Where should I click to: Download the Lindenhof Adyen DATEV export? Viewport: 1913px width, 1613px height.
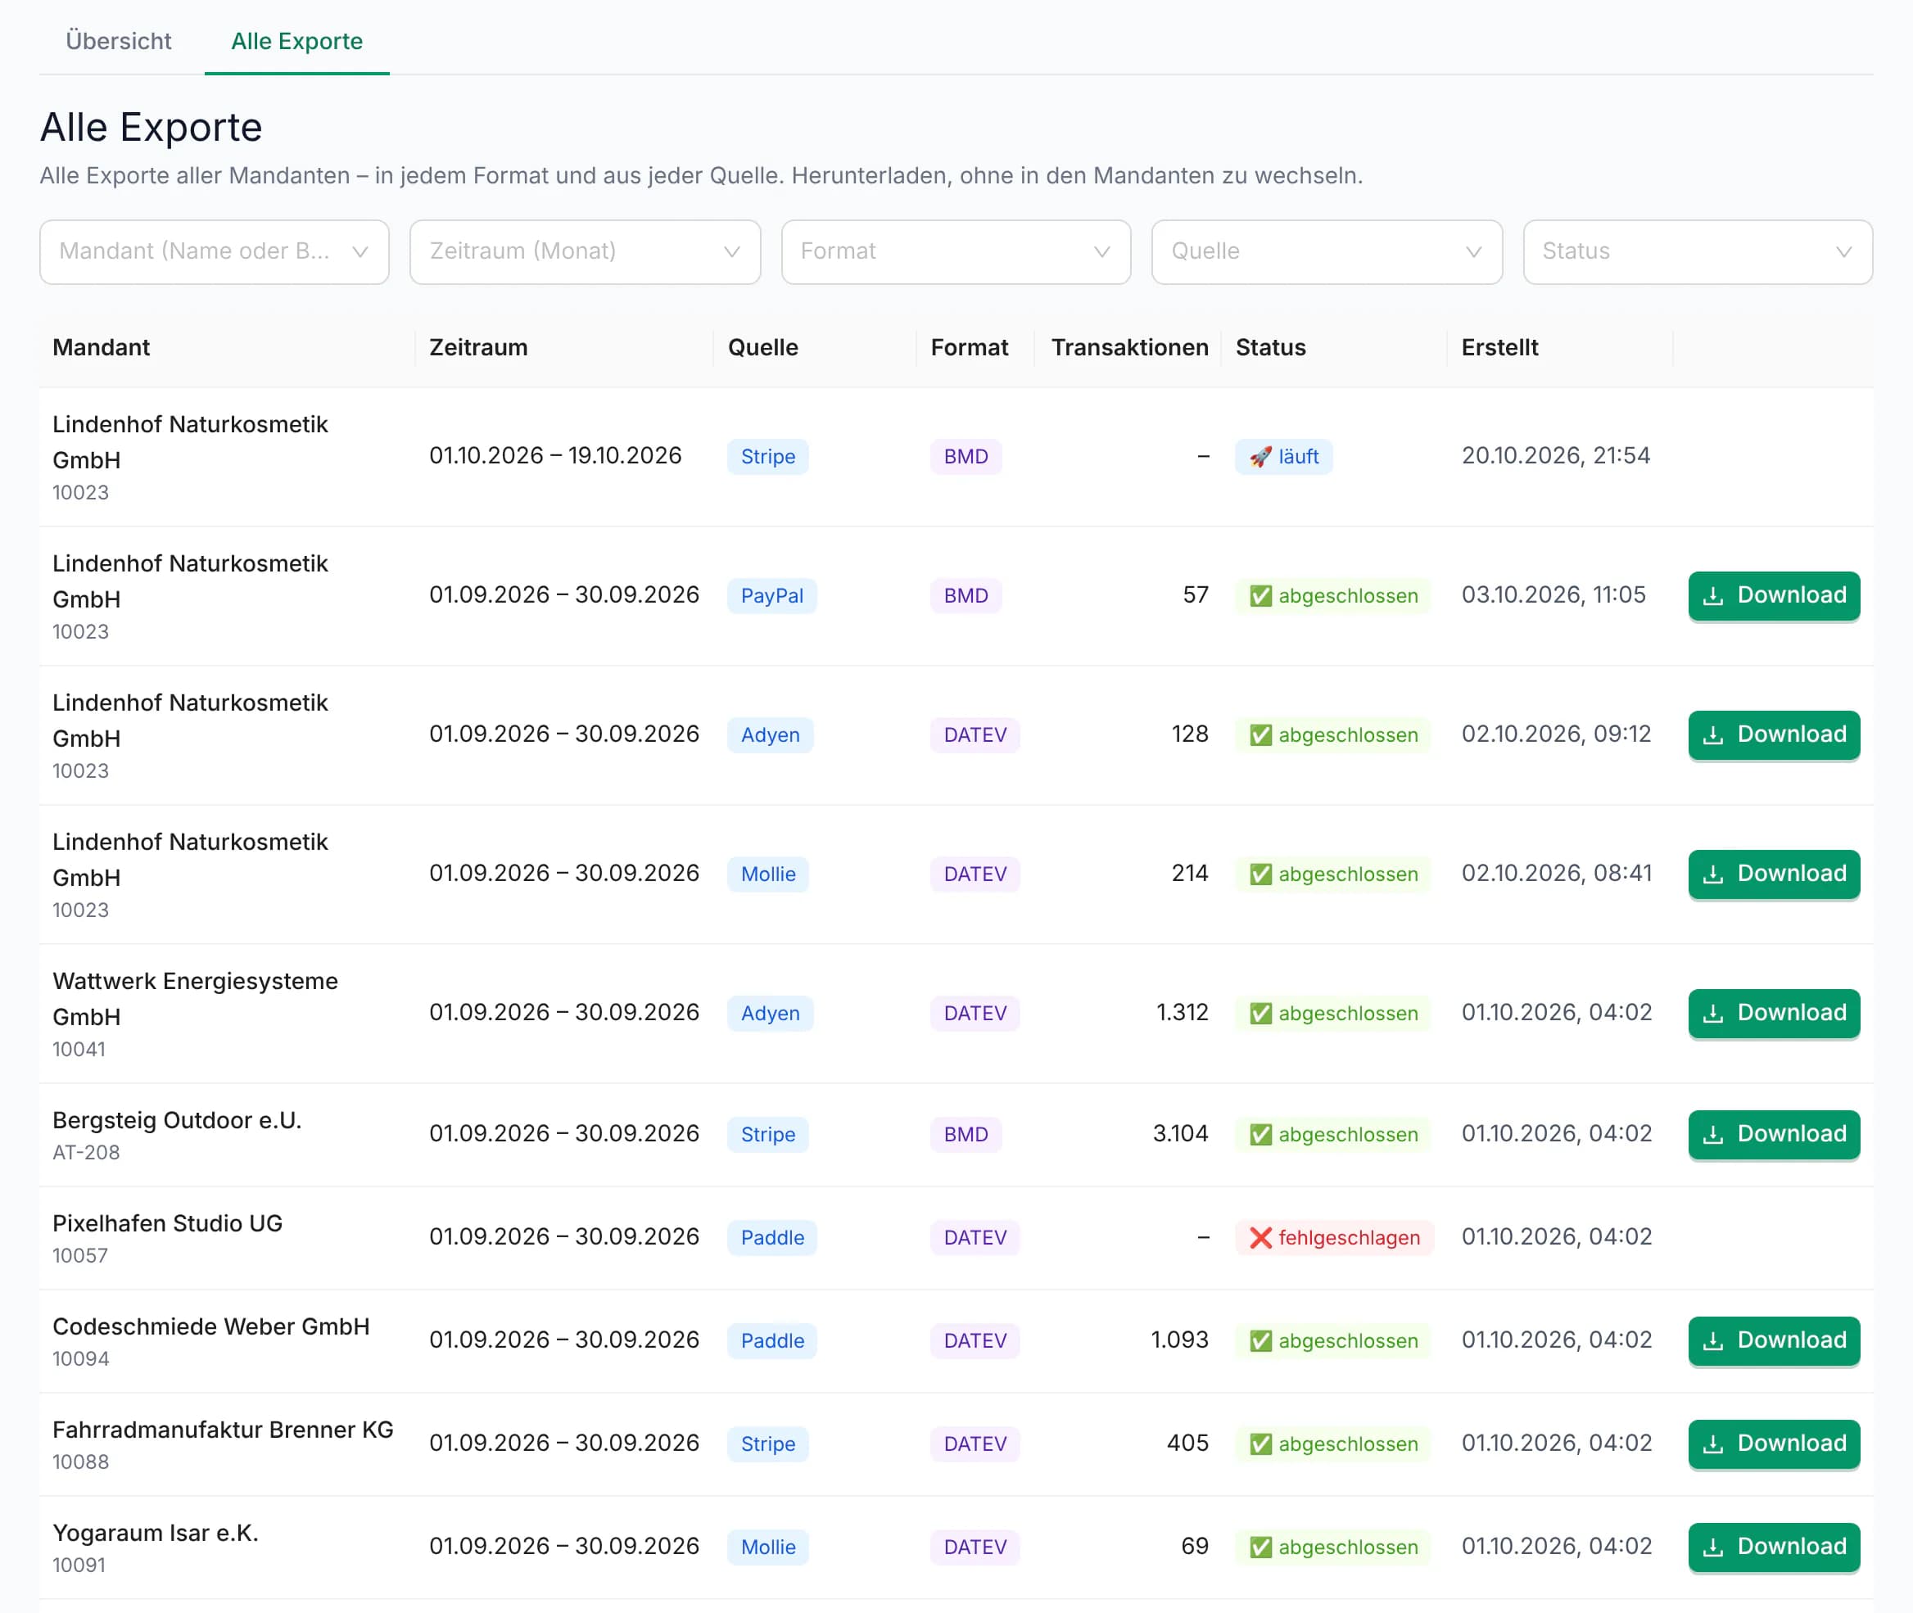click(1773, 734)
